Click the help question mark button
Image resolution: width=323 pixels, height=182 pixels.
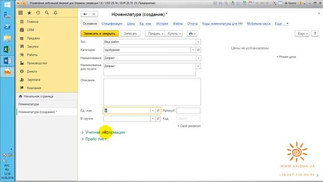tap(315, 33)
